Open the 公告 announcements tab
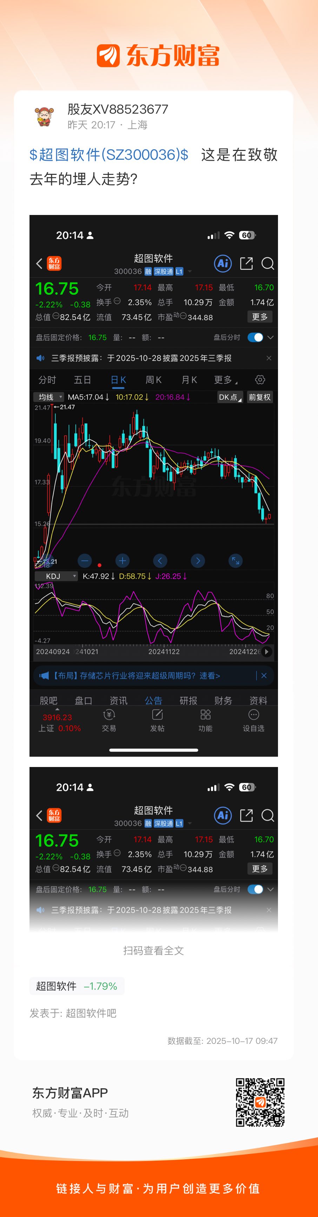This screenshot has height=1217, width=318. (154, 700)
